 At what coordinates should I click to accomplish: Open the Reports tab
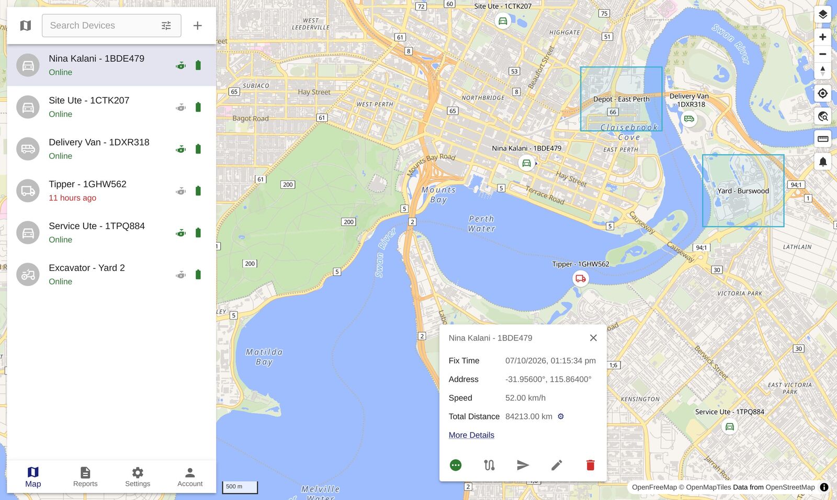click(85, 477)
